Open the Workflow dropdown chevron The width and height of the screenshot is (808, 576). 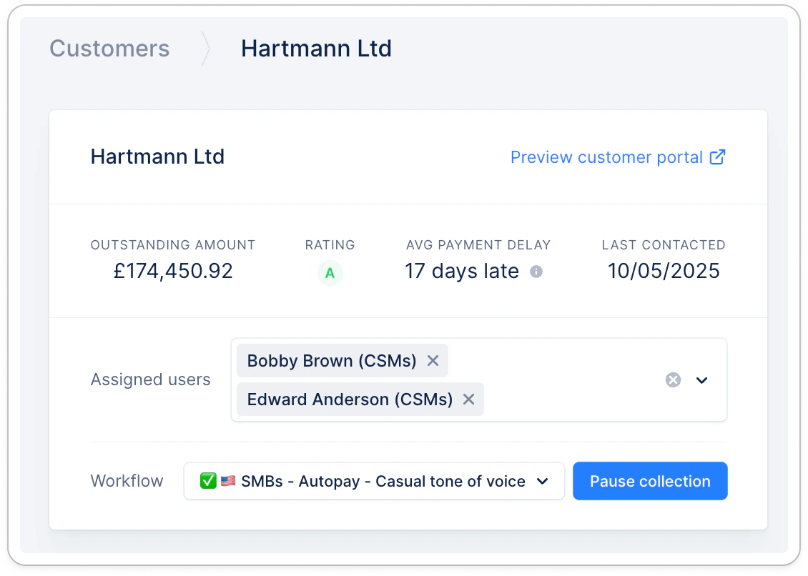(543, 481)
